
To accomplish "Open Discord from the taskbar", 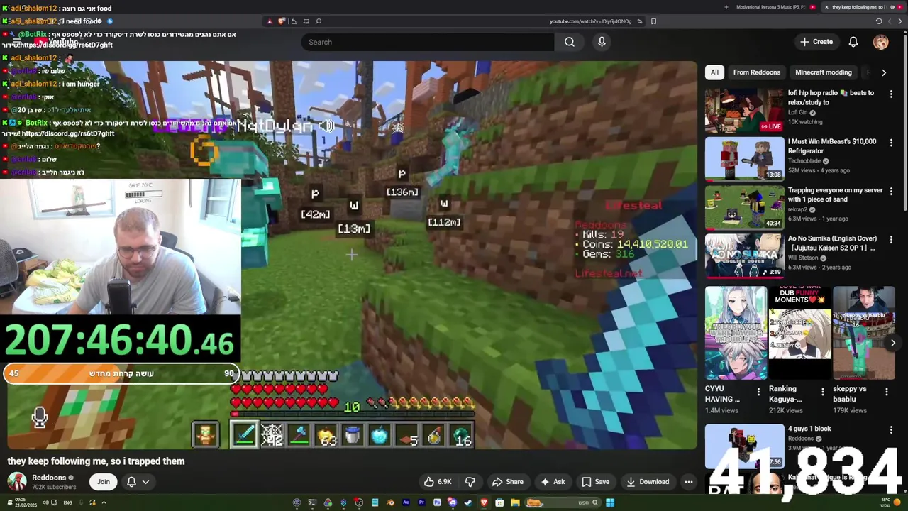I will click(453, 502).
